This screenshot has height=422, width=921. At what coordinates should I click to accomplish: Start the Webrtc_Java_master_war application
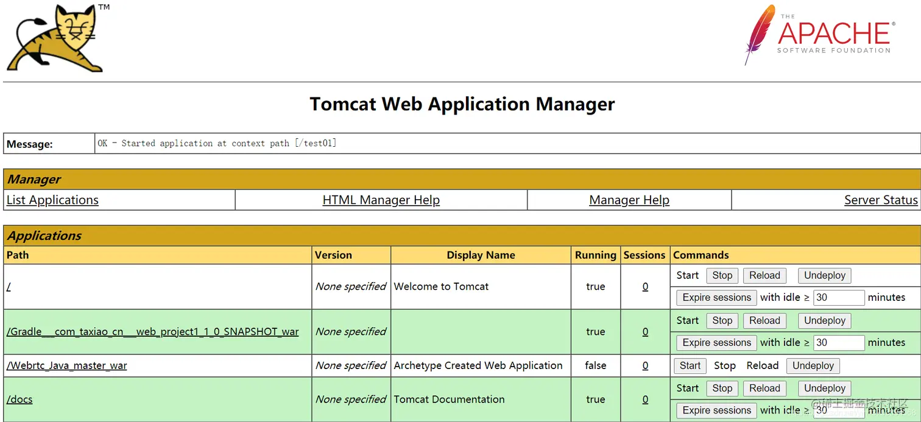click(690, 365)
